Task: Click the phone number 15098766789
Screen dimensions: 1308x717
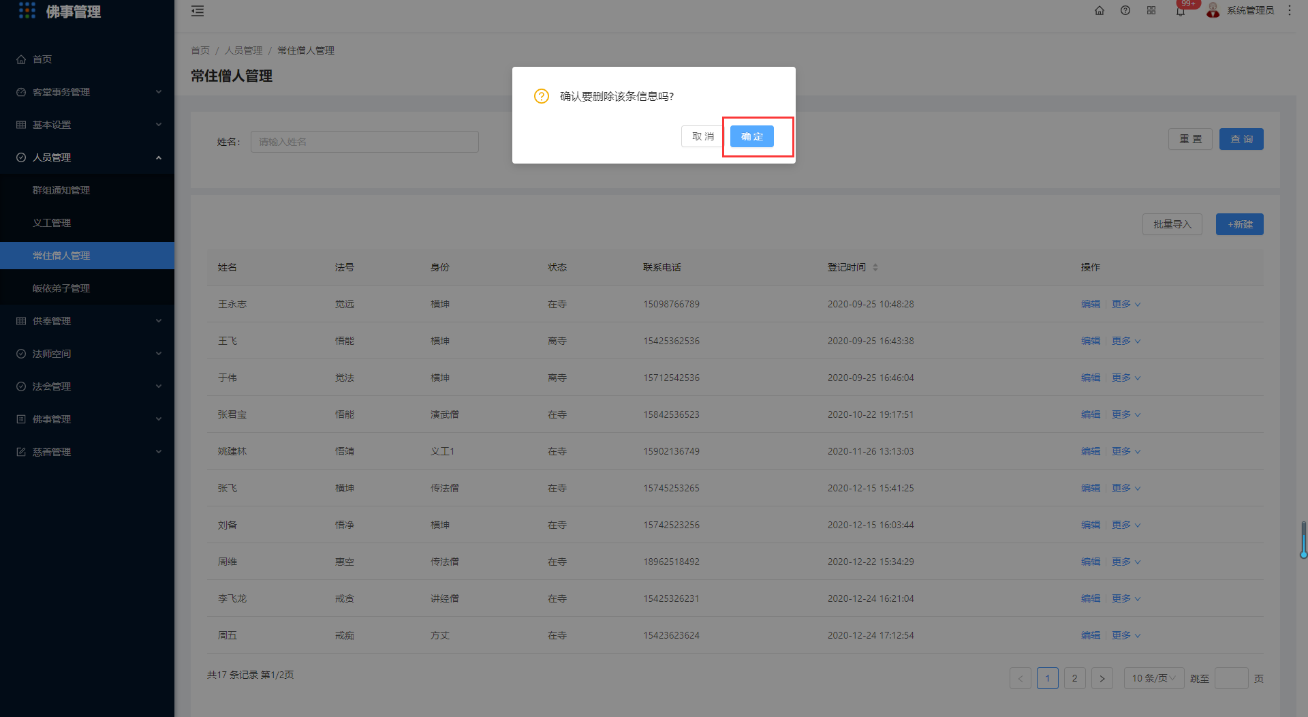Action: coord(671,304)
